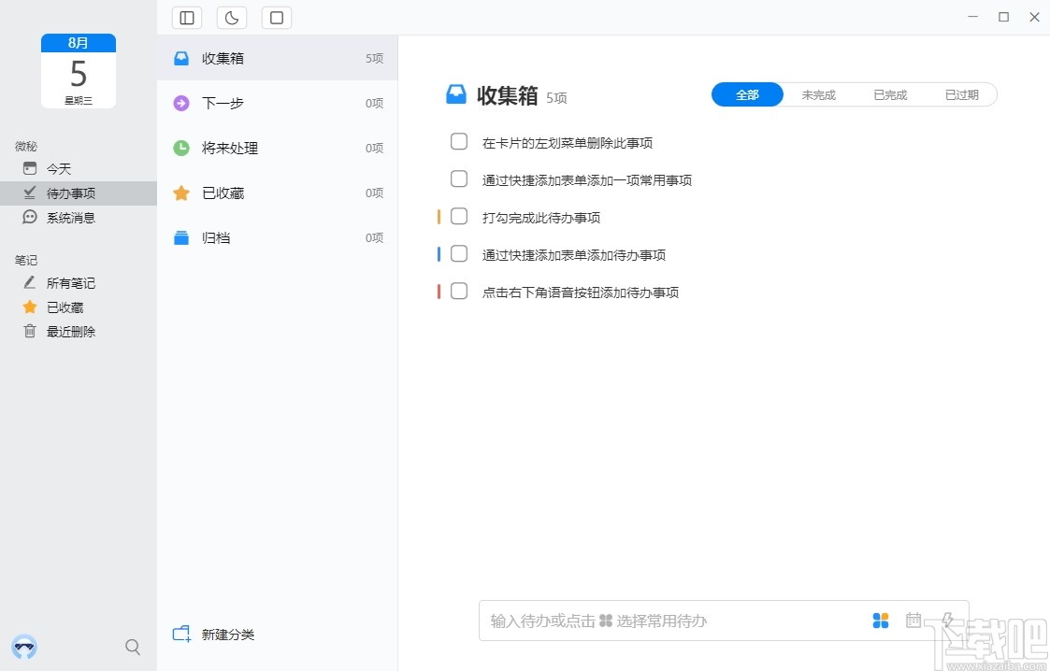Switch to the 已过期 filter tab
The image size is (1050, 671).
961,95
